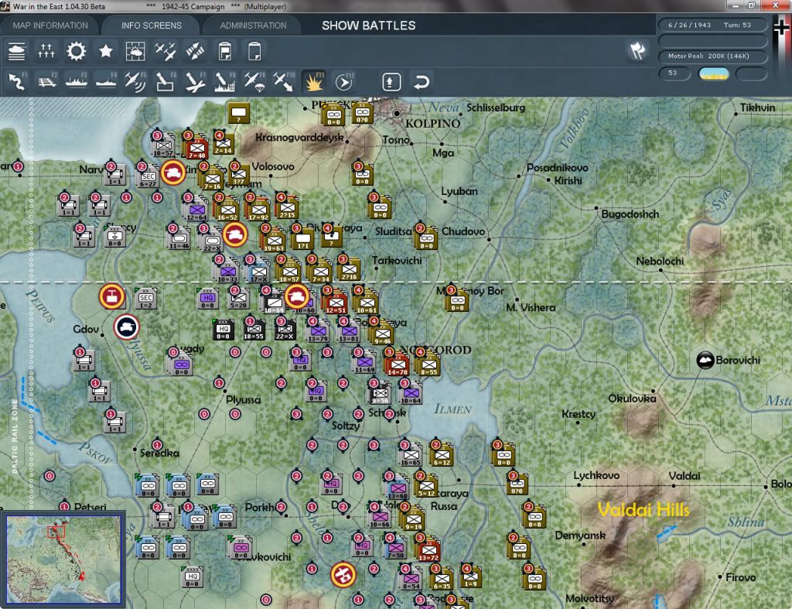Open the Order of Battle screen icon
The height and width of the screenshot is (609, 792).
(17, 52)
